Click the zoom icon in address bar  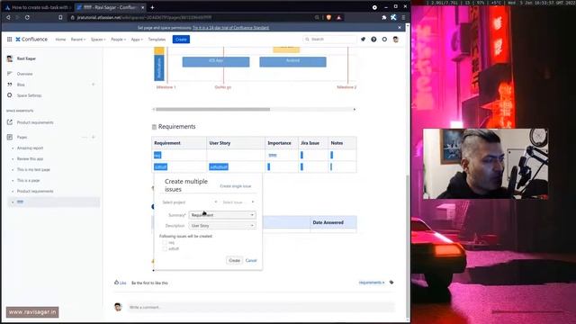point(317,17)
